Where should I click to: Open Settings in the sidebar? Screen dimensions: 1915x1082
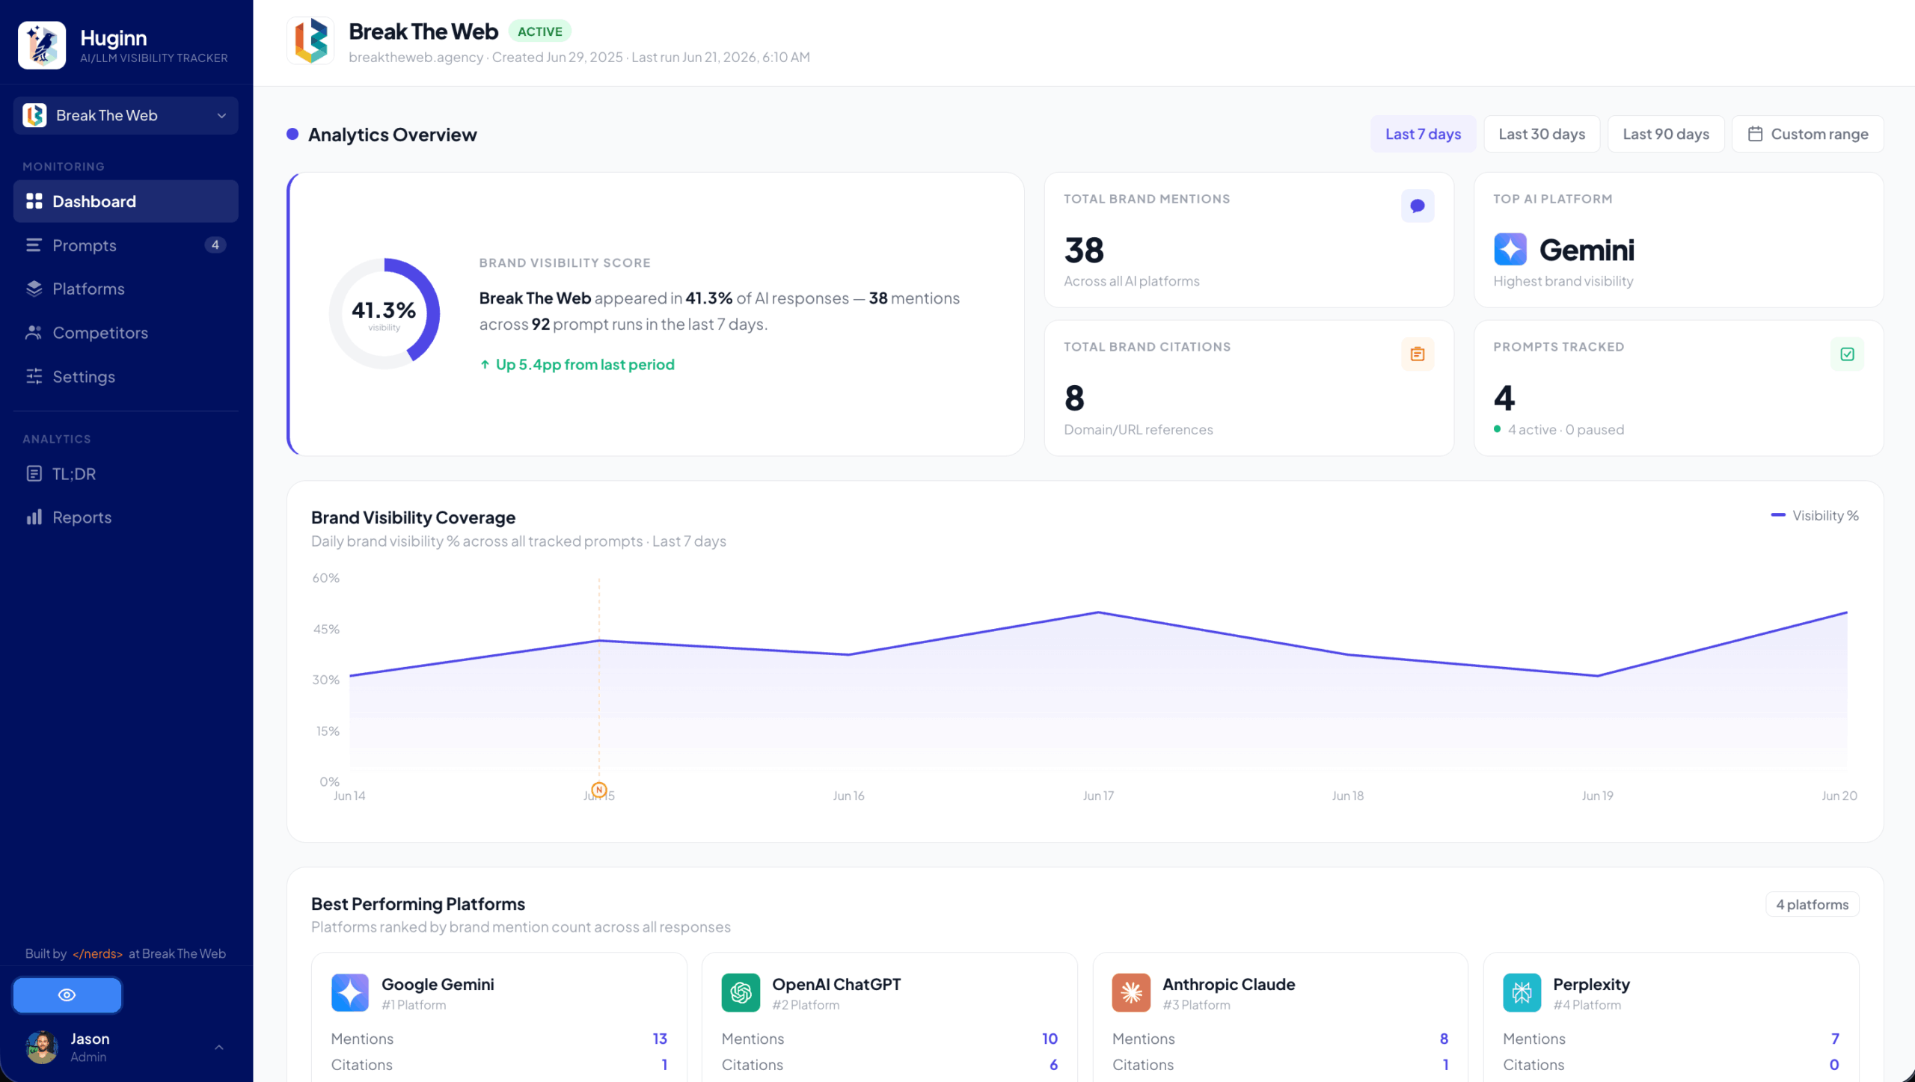pyautogui.click(x=126, y=376)
